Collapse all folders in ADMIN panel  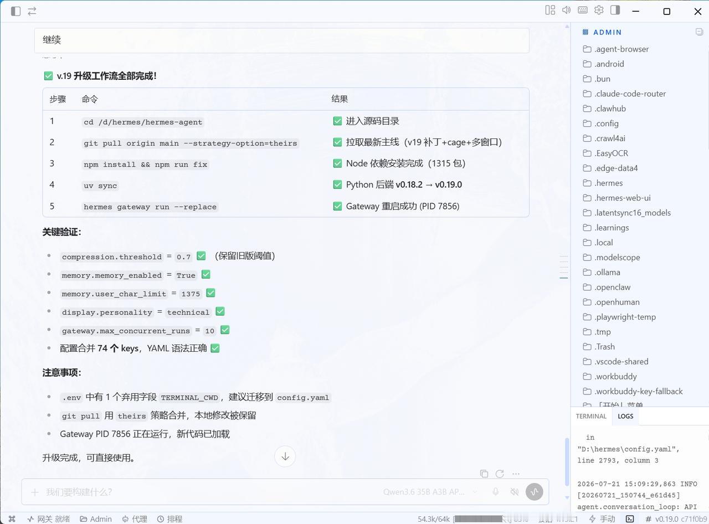[700, 32]
